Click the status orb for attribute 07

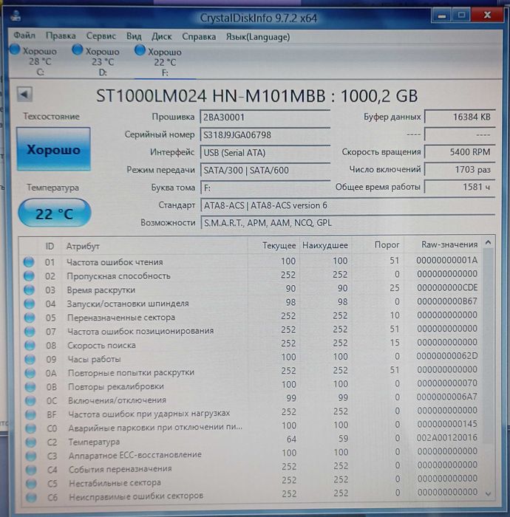pos(30,332)
